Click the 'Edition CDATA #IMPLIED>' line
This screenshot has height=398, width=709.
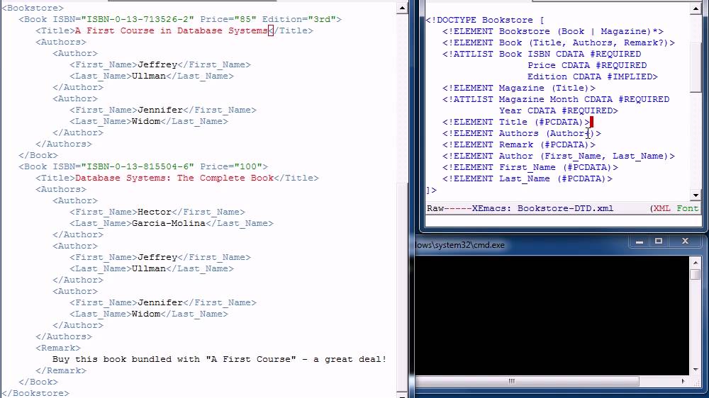click(x=593, y=76)
